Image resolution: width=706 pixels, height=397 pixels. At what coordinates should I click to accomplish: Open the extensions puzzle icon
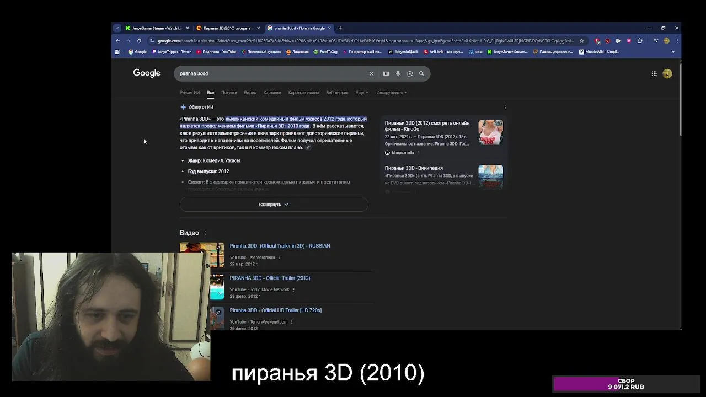click(640, 41)
